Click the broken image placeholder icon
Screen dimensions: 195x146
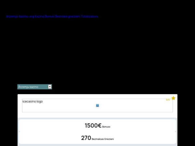pos(97,105)
